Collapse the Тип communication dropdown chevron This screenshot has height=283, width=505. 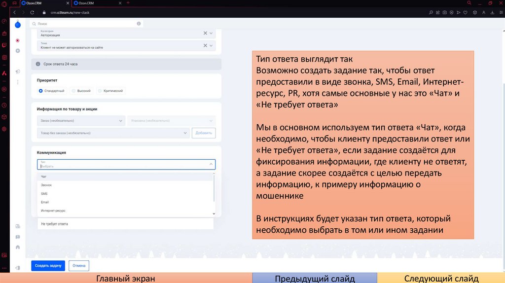211,164
